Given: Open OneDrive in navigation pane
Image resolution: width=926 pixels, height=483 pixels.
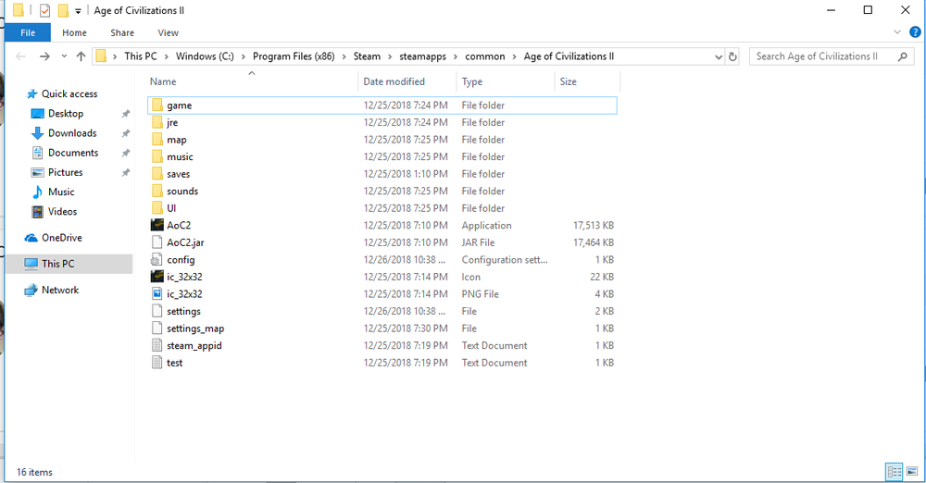Looking at the screenshot, I should (x=61, y=238).
